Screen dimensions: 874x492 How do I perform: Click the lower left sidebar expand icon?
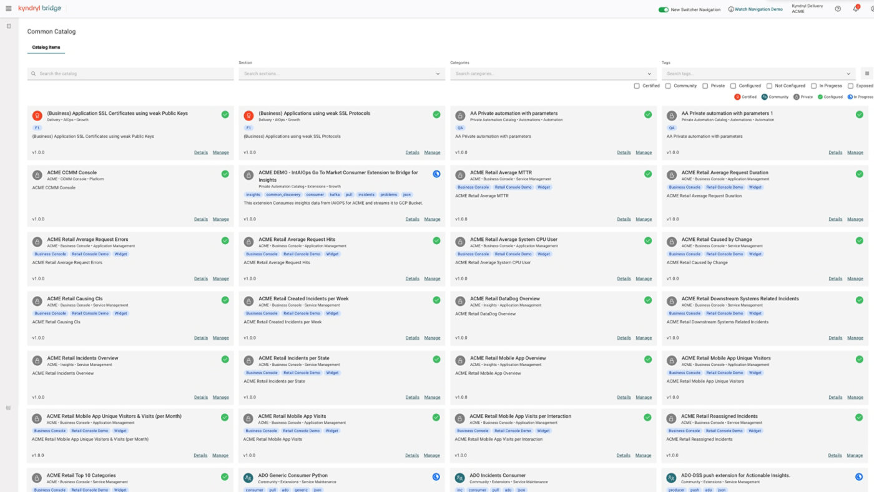click(x=9, y=408)
